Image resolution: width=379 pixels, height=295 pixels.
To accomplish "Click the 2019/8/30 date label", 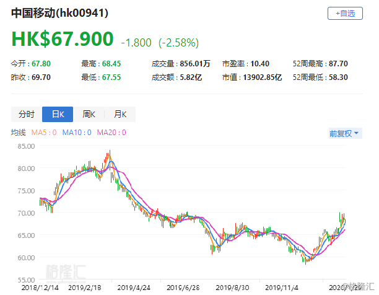I will 232,288.
